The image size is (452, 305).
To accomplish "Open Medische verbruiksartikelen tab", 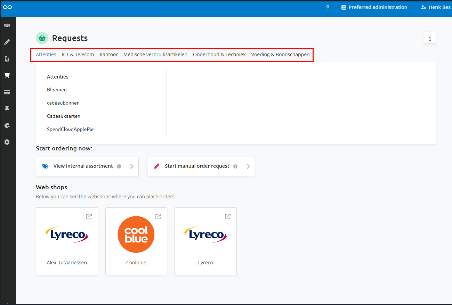I will [155, 55].
